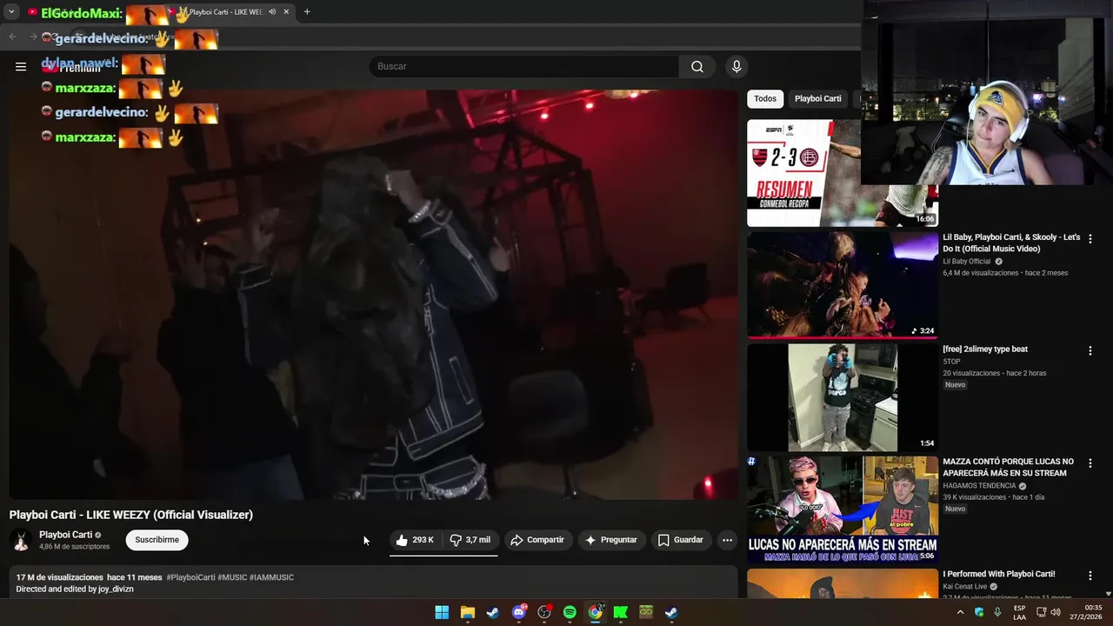Image resolution: width=1113 pixels, height=626 pixels.
Task: Dislike the video showing 3,7 mil
Action: coord(470,540)
